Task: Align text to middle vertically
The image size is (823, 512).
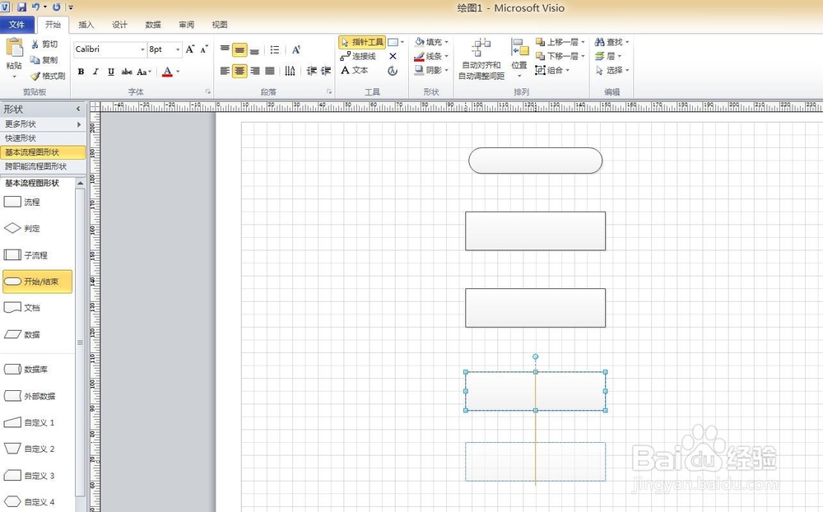Action: (x=239, y=49)
